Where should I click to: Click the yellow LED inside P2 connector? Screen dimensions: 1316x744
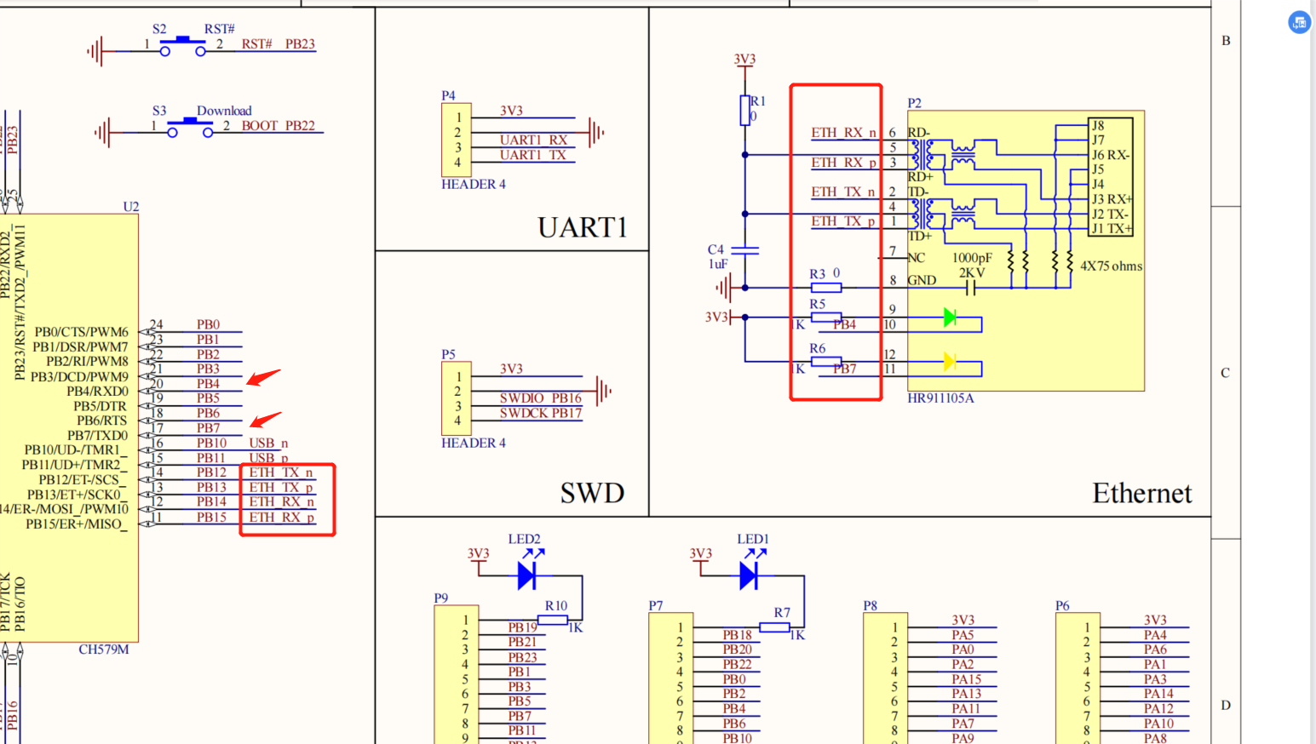click(950, 362)
